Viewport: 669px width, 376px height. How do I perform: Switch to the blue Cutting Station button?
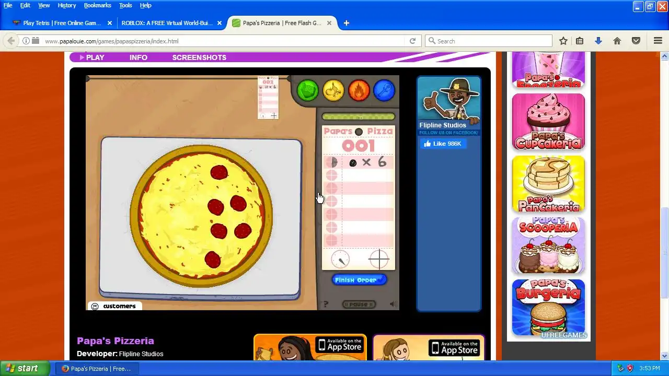coord(384,90)
